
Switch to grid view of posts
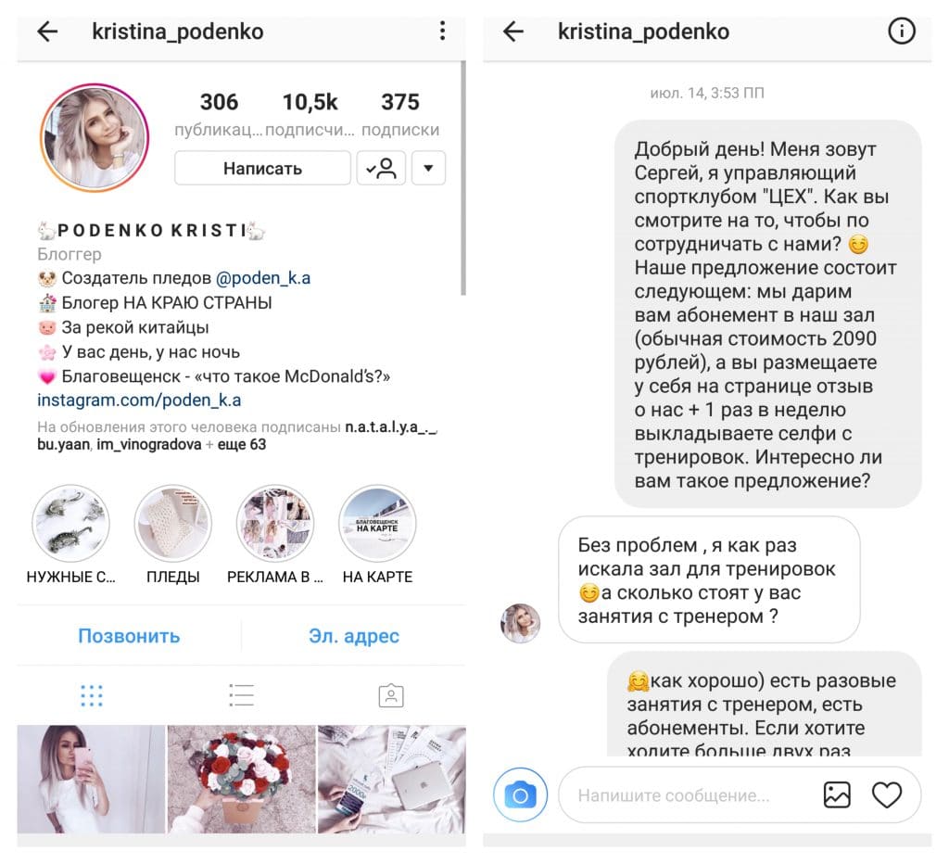tap(92, 695)
